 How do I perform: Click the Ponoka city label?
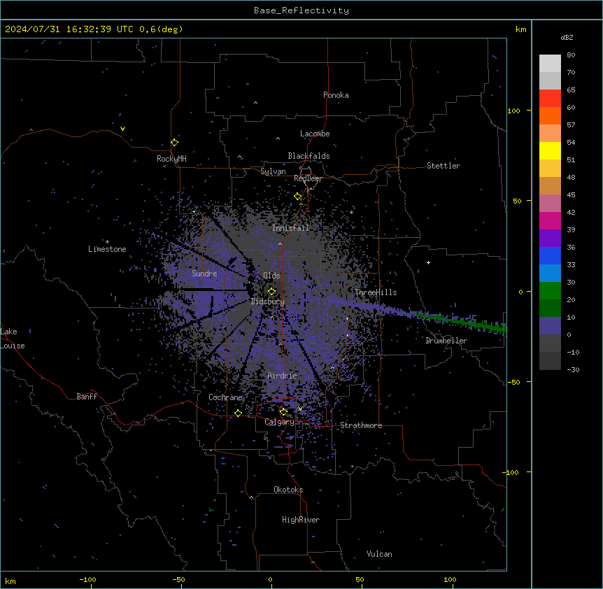336,95
